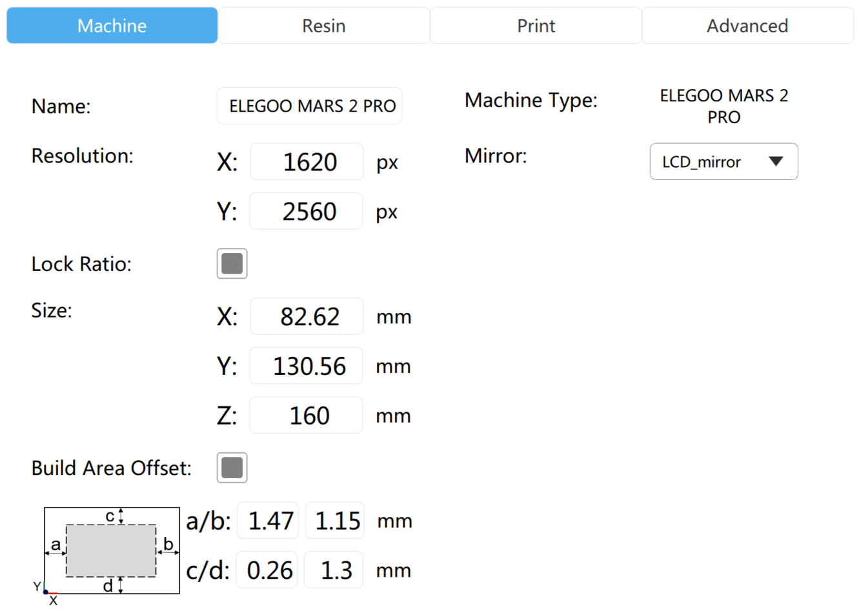Edit offset b value 1.15
Viewport: 859px width, 613px height.
(x=335, y=520)
